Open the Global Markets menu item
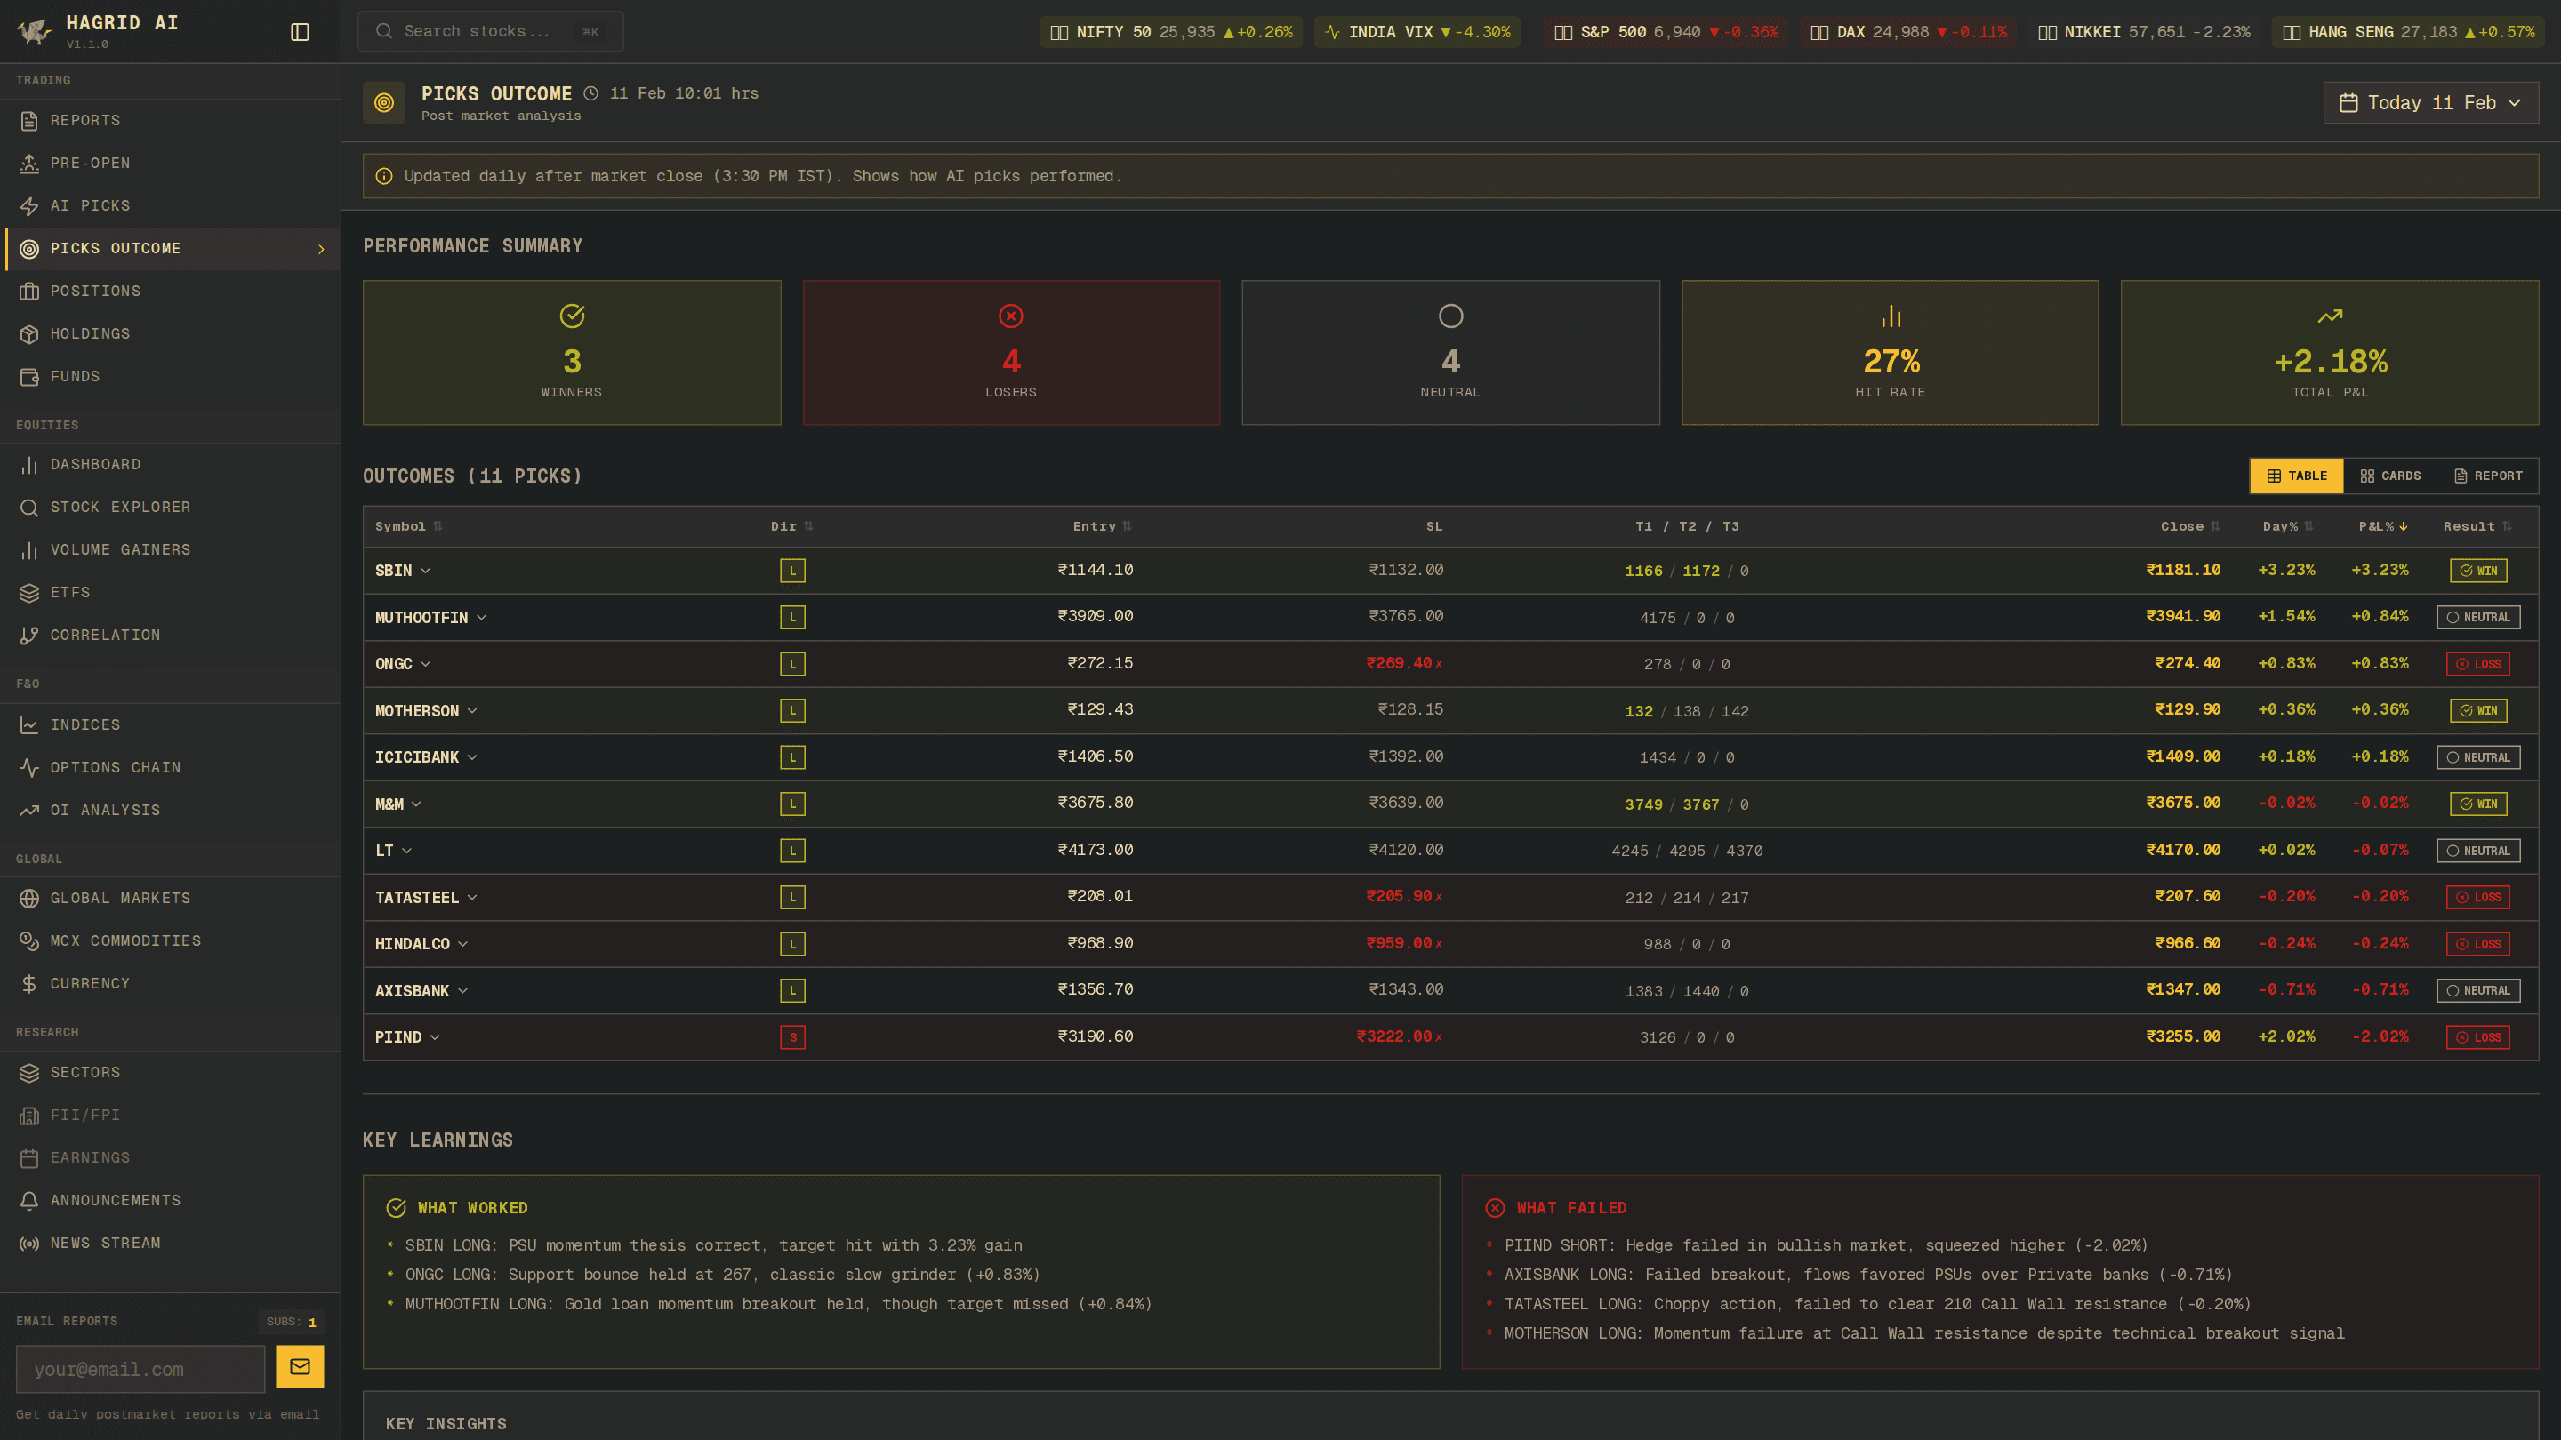The width and height of the screenshot is (2561, 1440). click(x=120, y=898)
